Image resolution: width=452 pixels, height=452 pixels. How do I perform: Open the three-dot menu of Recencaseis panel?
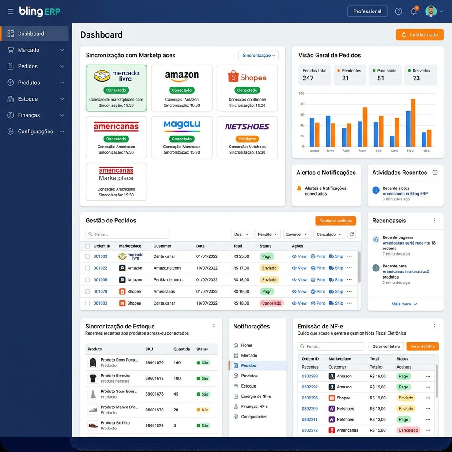(435, 221)
